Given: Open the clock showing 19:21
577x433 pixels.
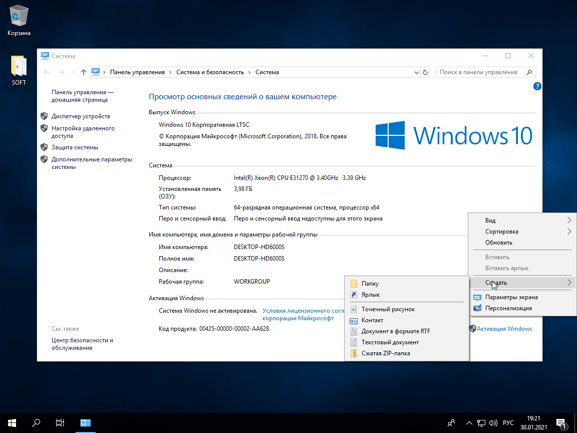Looking at the screenshot, I should pyautogui.click(x=533, y=423).
